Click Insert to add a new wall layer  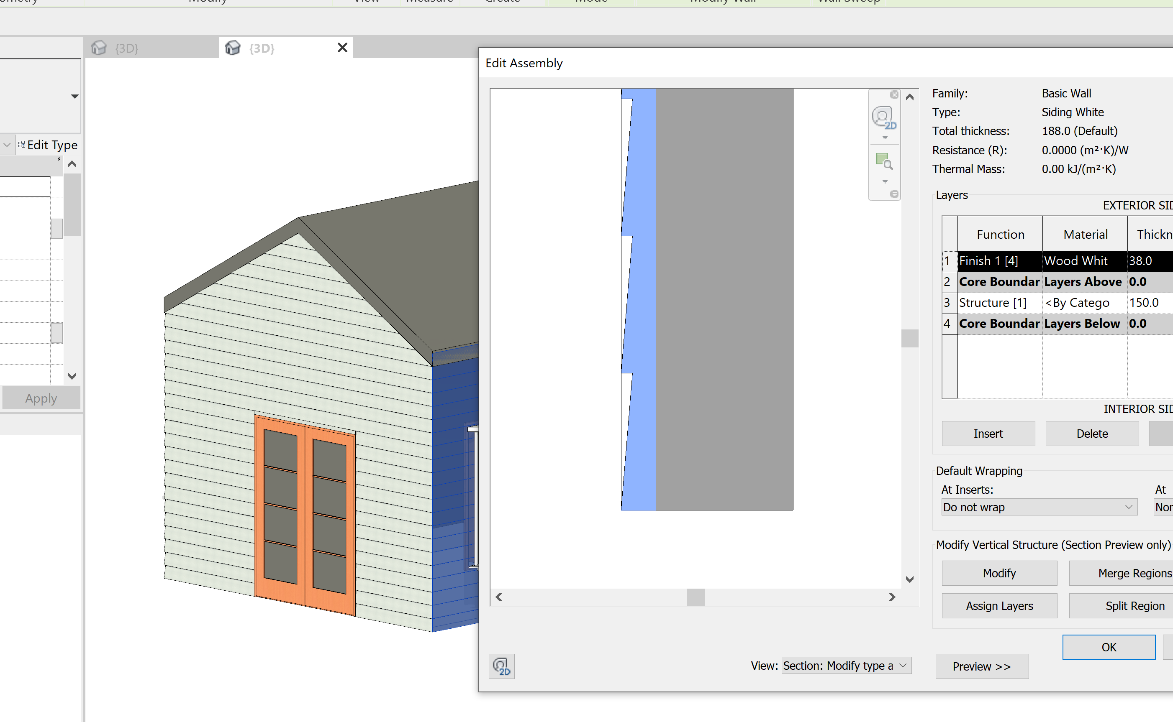coord(988,433)
